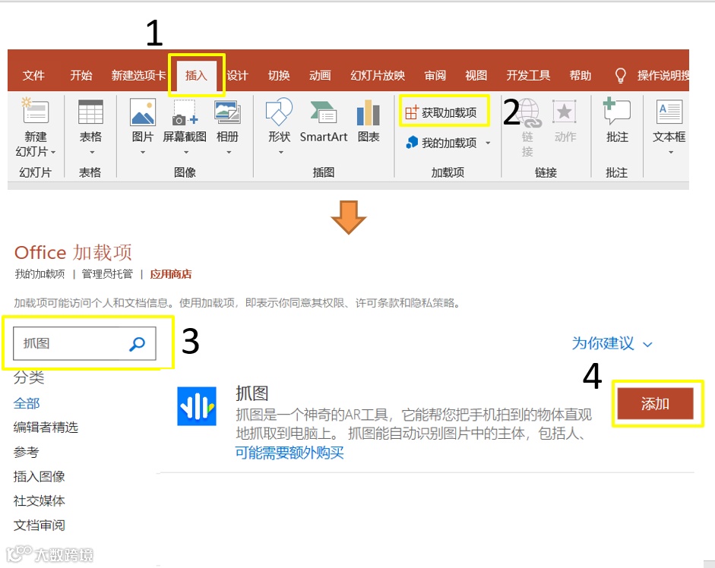Select the 参考 category
The width and height of the screenshot is (715, 568).
click(x=27, y=453)
